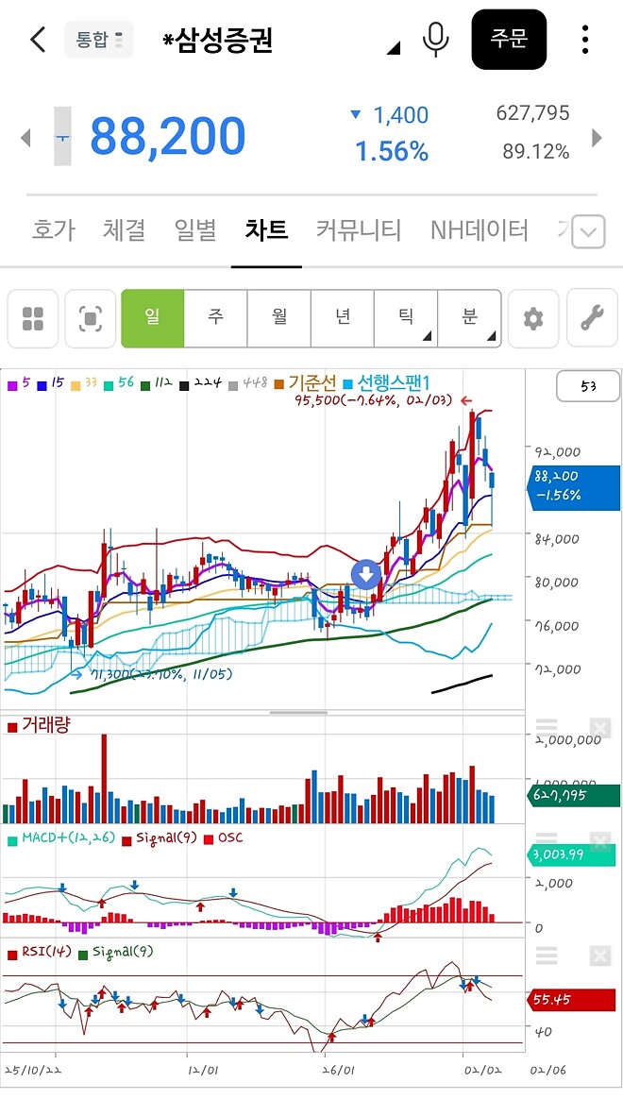Screen dimensions: 623x1116
Task: Open the three-dot overflow menu
Action: pos(585,40)
